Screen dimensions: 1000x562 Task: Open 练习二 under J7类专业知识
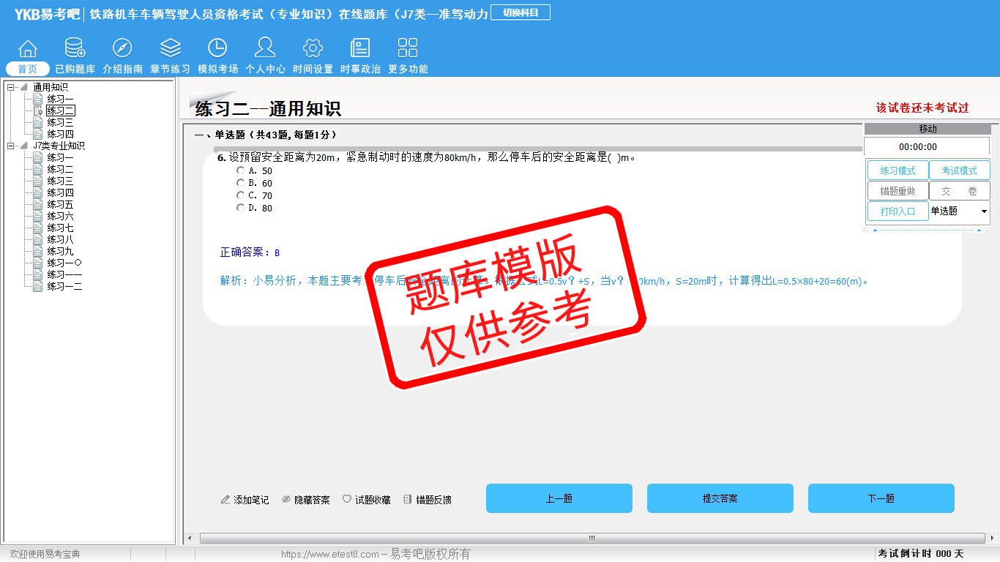(60, 169)
